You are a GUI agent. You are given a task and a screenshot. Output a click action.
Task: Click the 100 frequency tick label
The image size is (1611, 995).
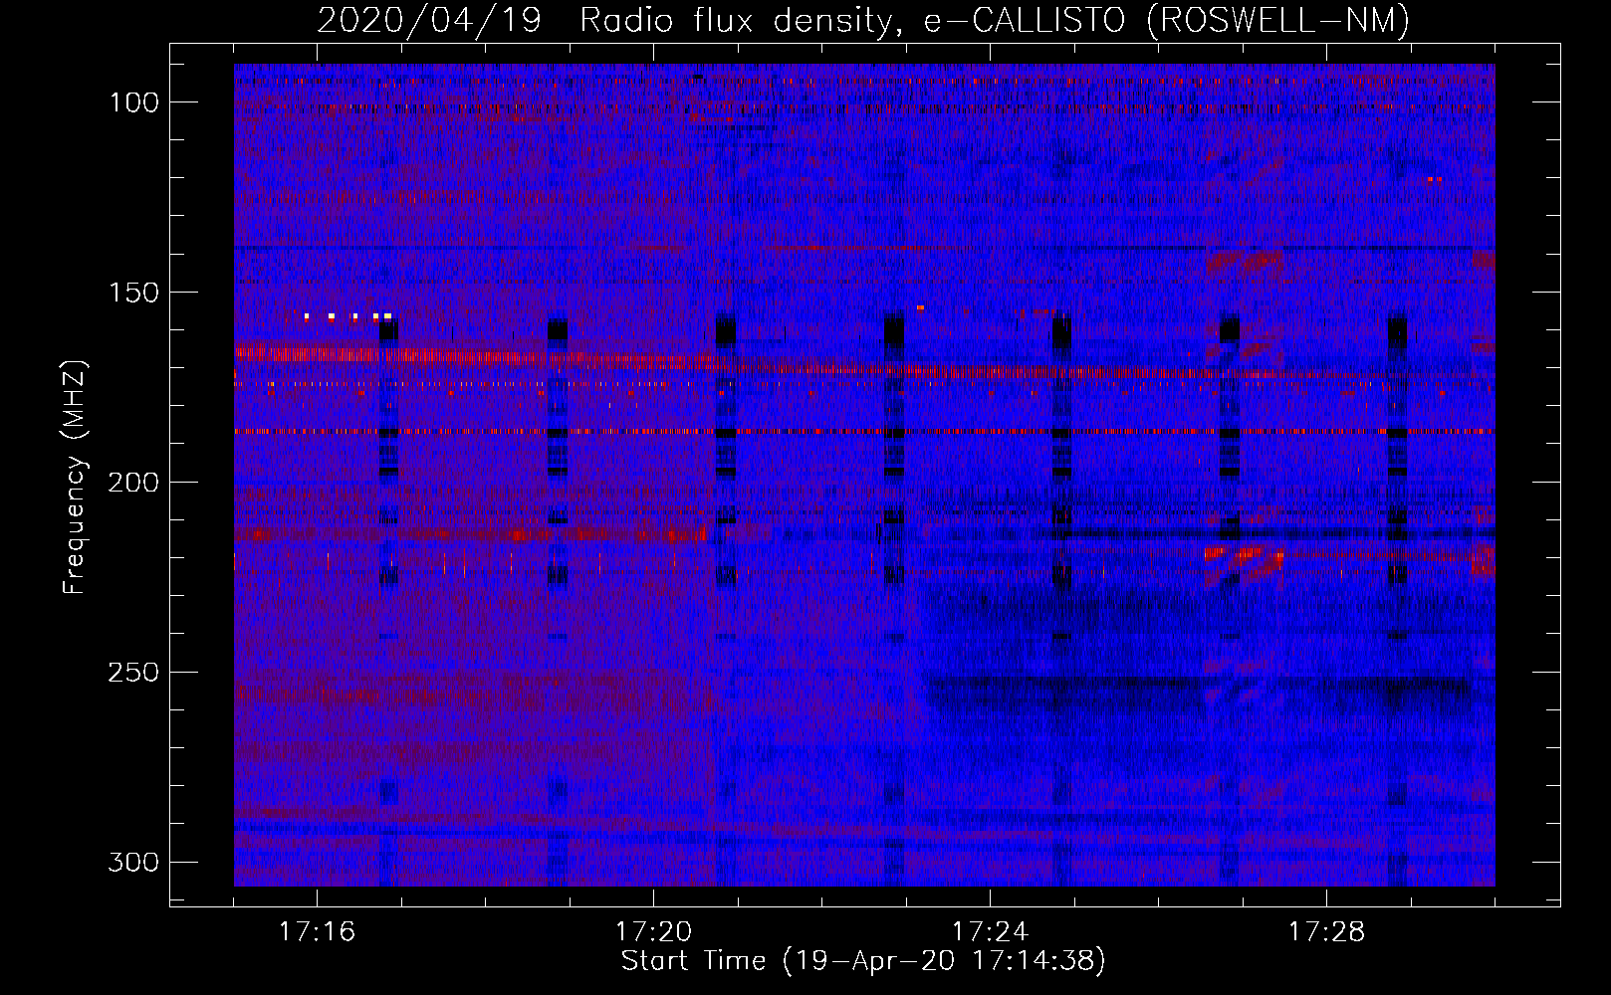pos(134,102)
